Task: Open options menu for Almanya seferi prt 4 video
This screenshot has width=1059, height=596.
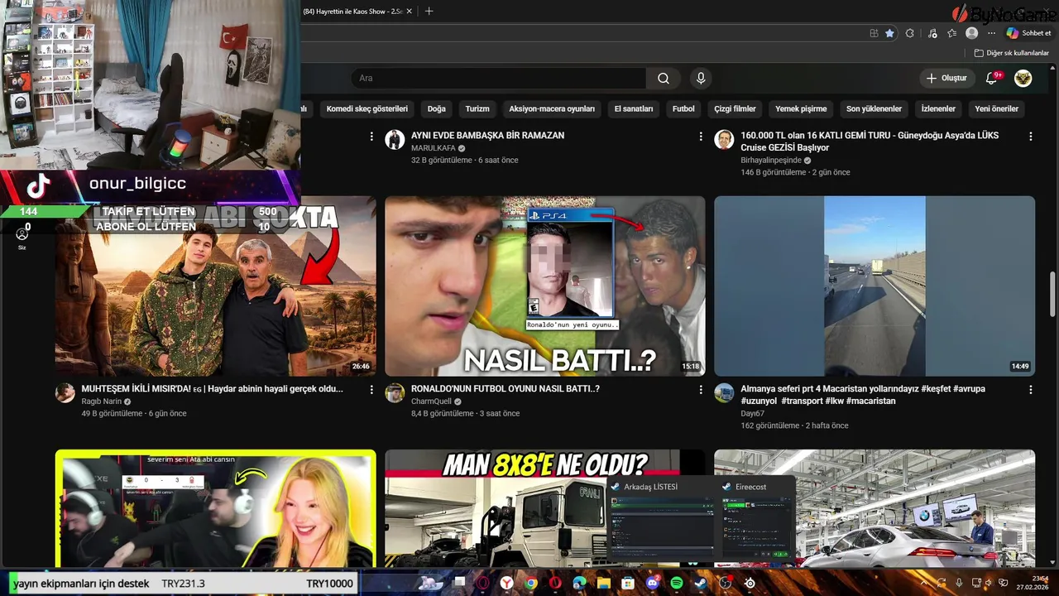Action: 1031,390
